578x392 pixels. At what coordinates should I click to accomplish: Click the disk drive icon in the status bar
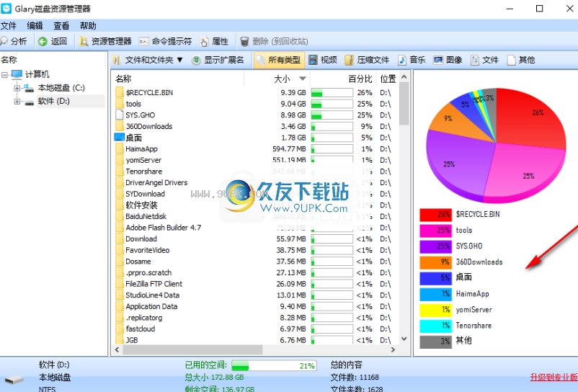[14, 380]
